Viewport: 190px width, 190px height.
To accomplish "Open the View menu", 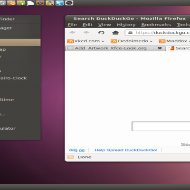I will click(x=104, y=25).
